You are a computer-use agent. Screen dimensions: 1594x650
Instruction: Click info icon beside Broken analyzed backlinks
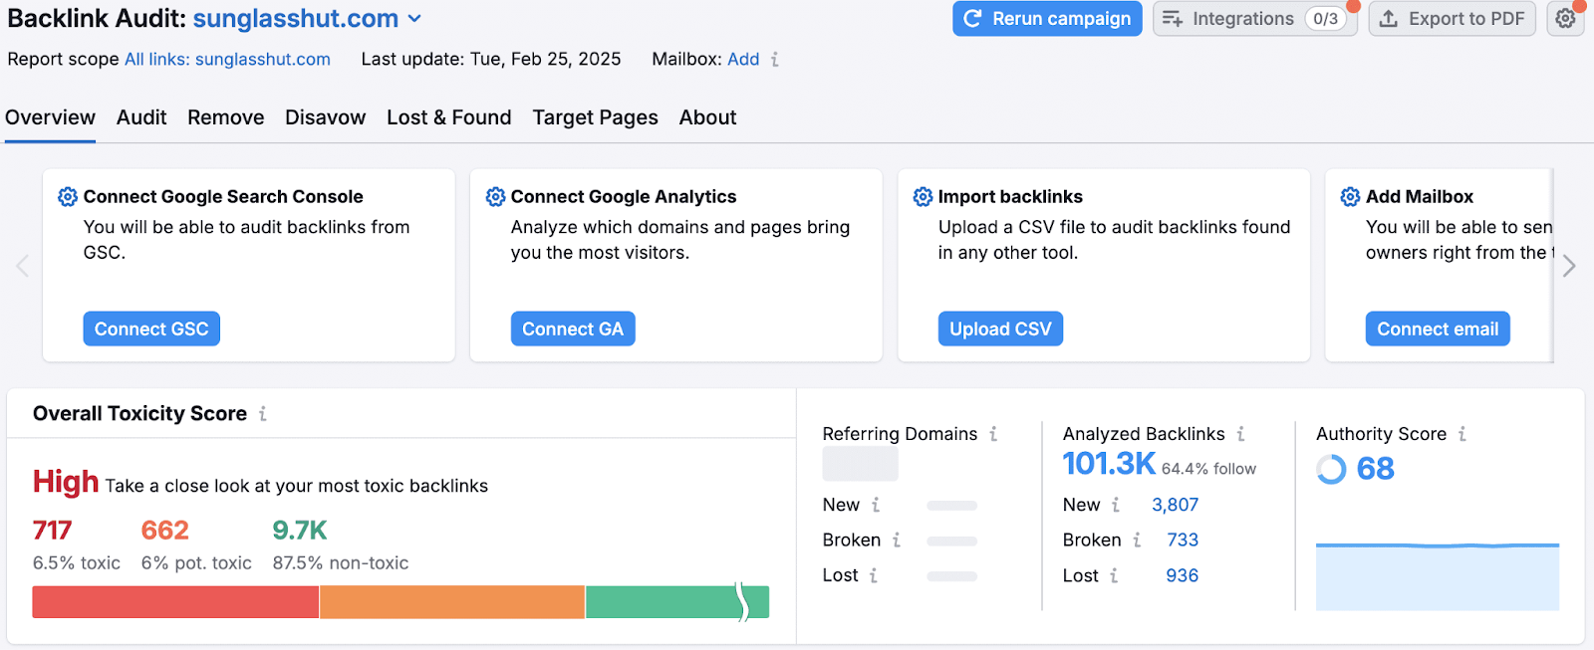pos(1137,540)
